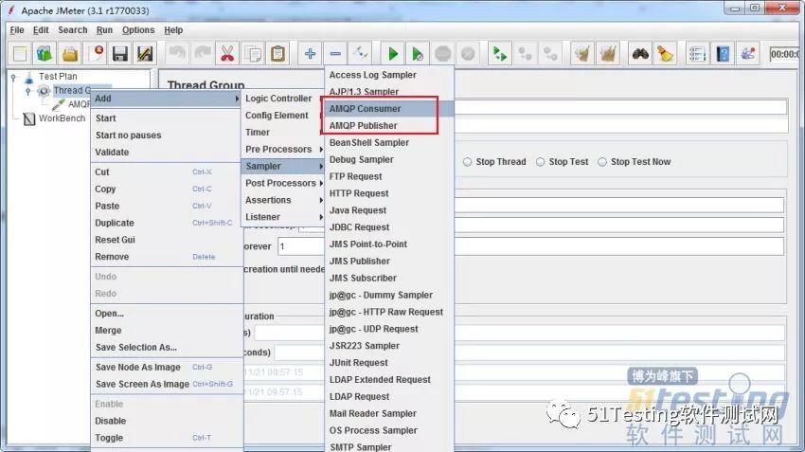The image size is (805, 452).
Task: Click the Redo toolbar arrow icon
Action: click(203, 53)
